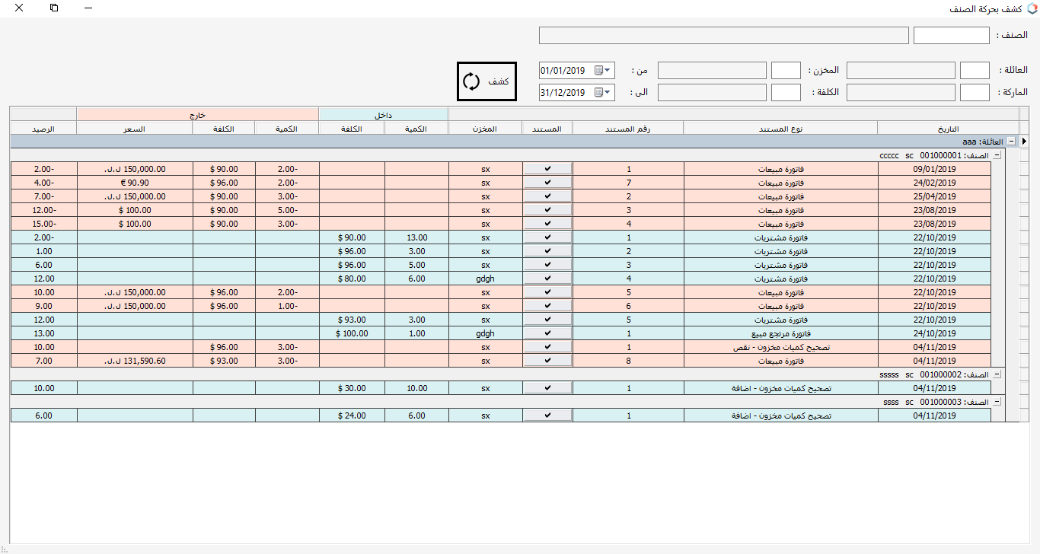Click the العائلة family code input field
This screenshot has height=554, width=1040.
click(x=975, y=70)
